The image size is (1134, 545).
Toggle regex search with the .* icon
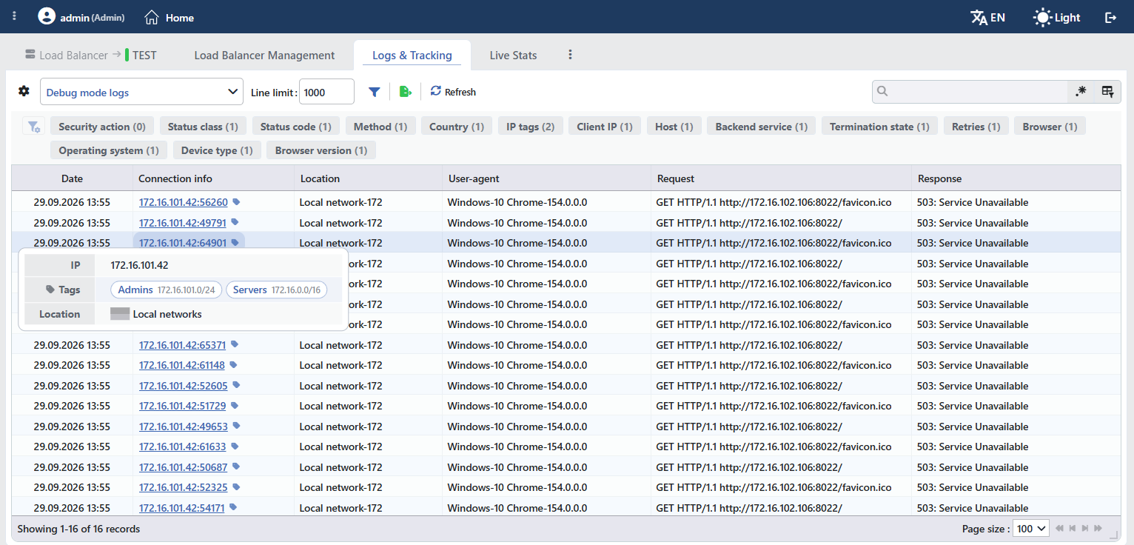tap(1081, 91)
